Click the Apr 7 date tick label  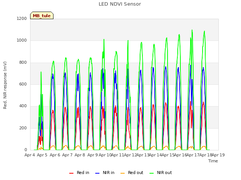pos(67,155)
